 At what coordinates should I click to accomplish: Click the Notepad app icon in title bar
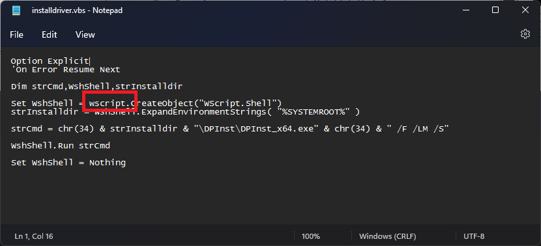click(x=16, y=10)
